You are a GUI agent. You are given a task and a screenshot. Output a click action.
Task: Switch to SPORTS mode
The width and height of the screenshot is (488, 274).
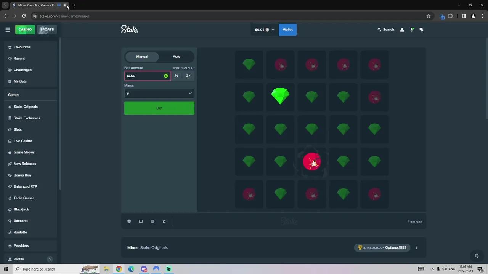point(47,29)
